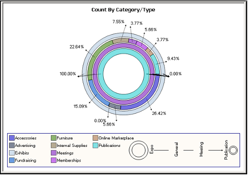Screen dimensions: 251x180
Task: Click the chart title Count By Category/Type
Action: 123,10
